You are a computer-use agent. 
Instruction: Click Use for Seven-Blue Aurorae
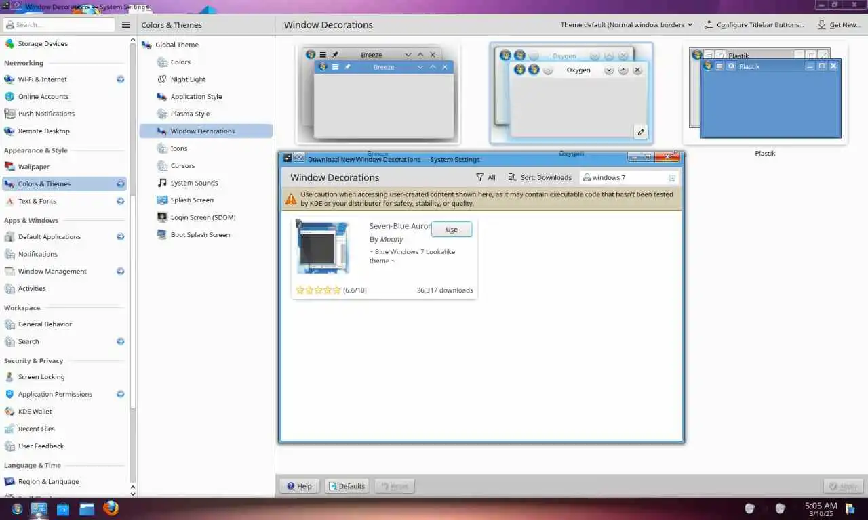(x=452, y=230)
